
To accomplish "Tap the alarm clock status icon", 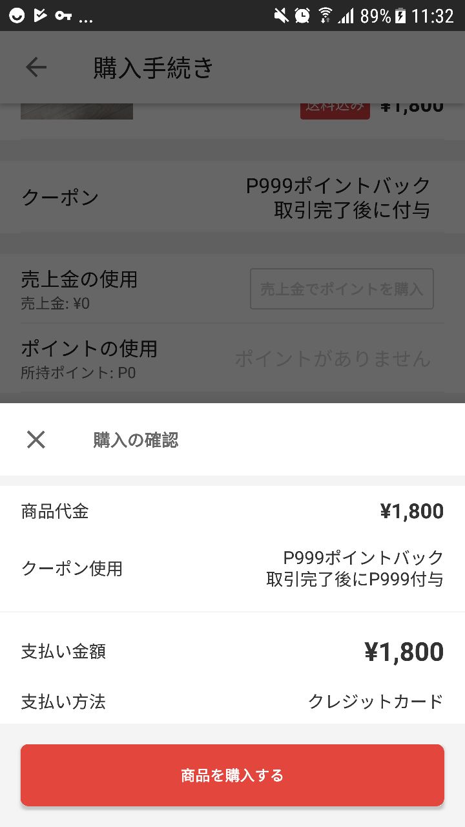I will (x=302, y=16).
